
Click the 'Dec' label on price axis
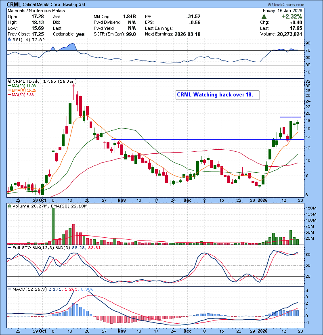[x=187, y=201]
